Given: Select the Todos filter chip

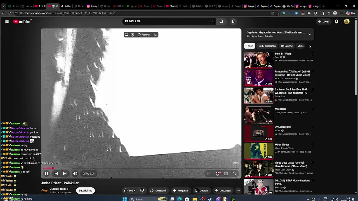Looking at the screenshot, I should coord(249,46).
